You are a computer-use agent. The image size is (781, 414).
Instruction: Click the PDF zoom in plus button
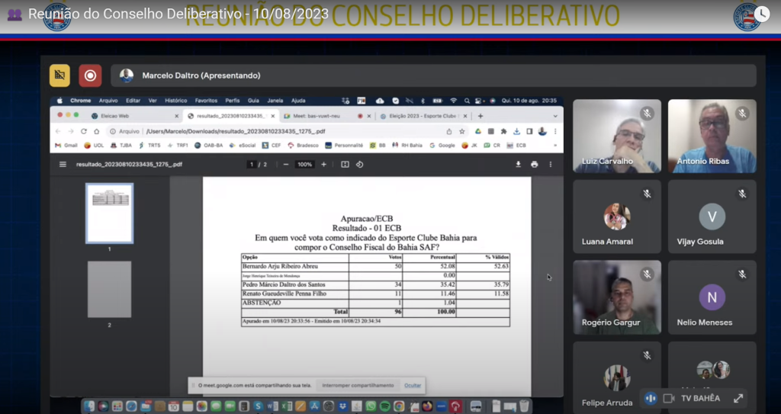point(323,164)
